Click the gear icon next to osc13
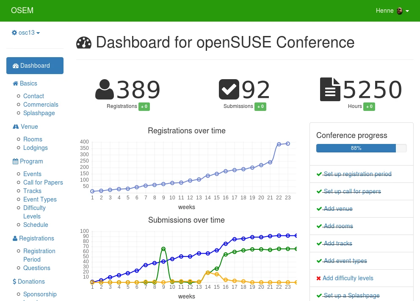The width and height of the screenshot is (420, 301). [14, 33]
